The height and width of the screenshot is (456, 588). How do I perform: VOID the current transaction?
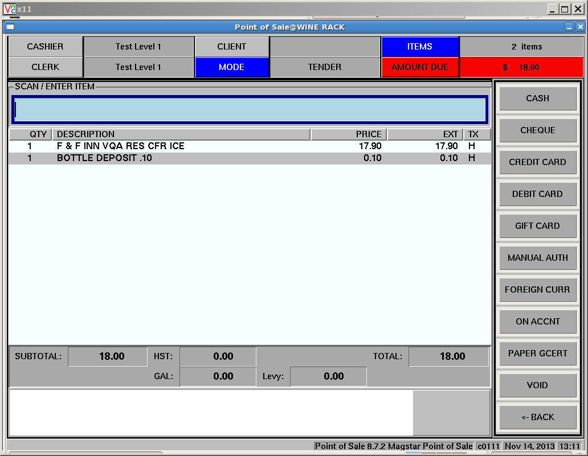(537, 385)
